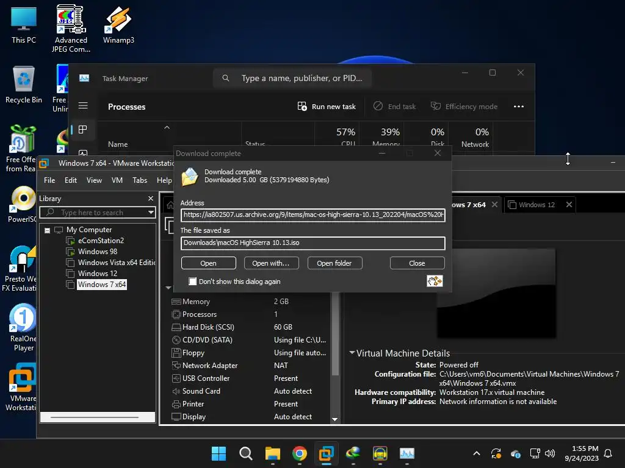Select Windows Vista x64 Edition VM
This screenshot has height=468, width=625.
[x=117, y=262]
